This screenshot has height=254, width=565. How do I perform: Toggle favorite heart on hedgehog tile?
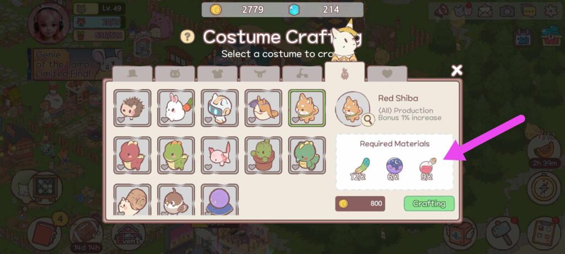pos(120,120)
